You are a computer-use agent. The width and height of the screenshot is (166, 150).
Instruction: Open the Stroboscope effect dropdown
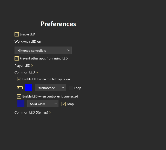pyautogui.click(x=50, y=88)
